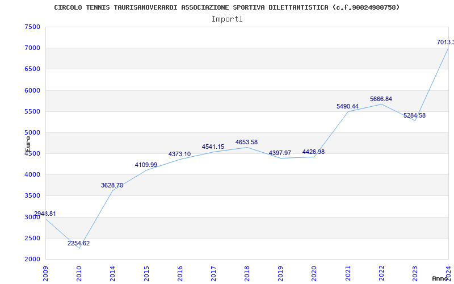
Task: Click the data label 5490.44
Action: click(x=347, y=107)
